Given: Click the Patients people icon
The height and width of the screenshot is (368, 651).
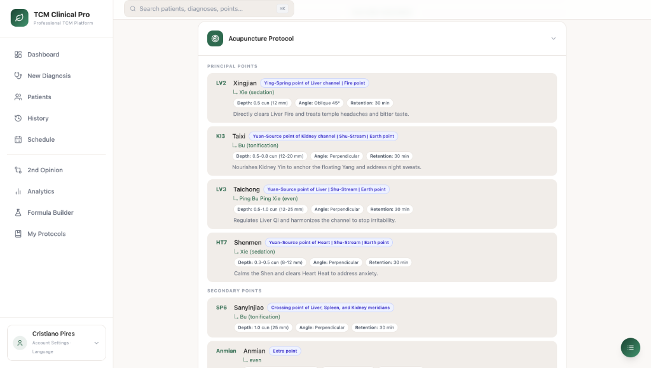Looking at the screenshot, I should pos(18,97).
